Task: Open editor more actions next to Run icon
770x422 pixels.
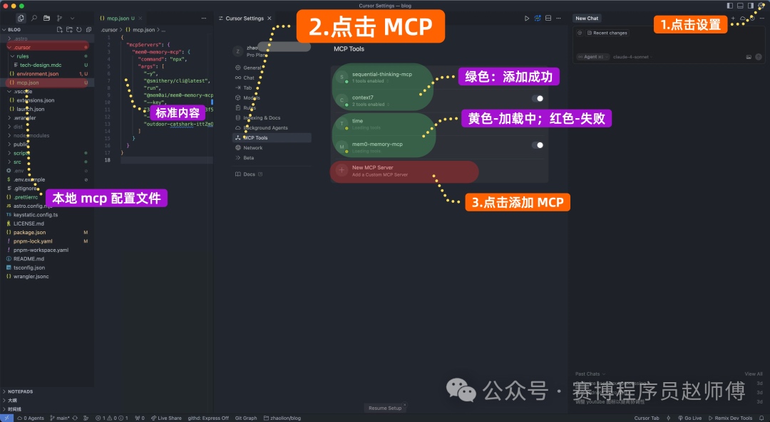Action: [x=558, y=18]
